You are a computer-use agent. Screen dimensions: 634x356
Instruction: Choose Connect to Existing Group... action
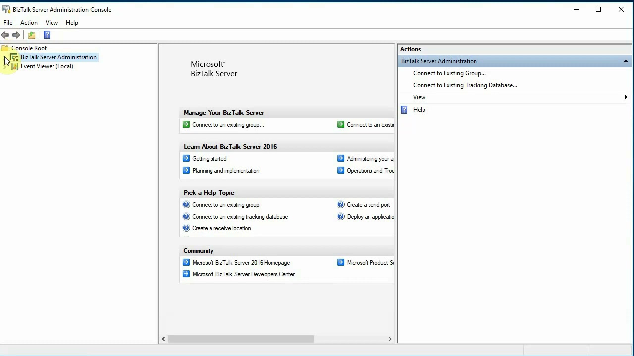[449, 73]
